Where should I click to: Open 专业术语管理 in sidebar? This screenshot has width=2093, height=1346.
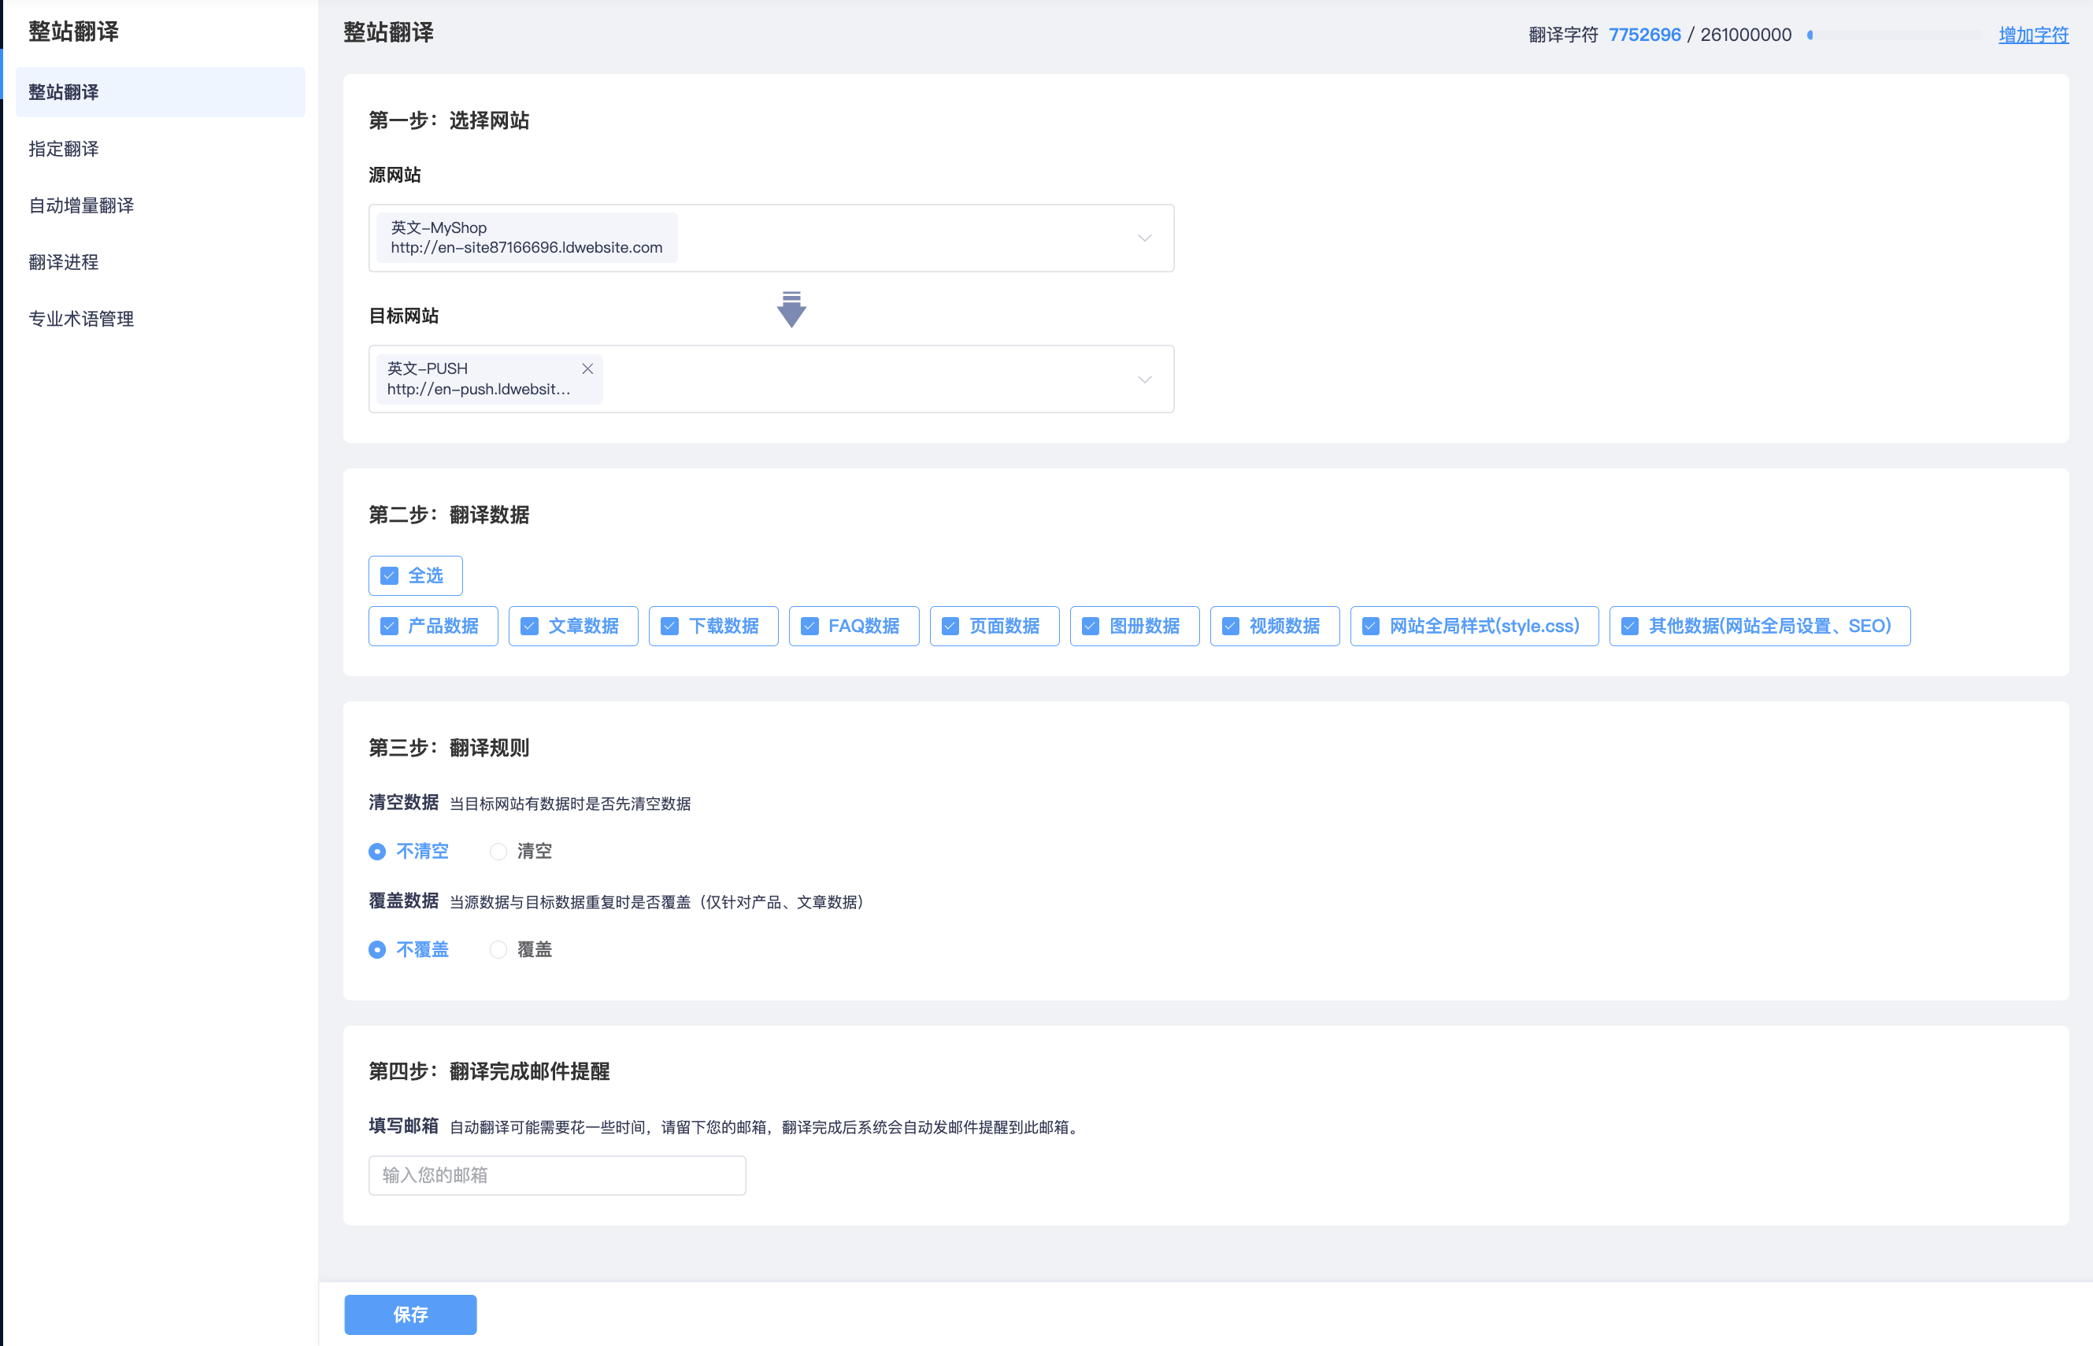point(81,319)
